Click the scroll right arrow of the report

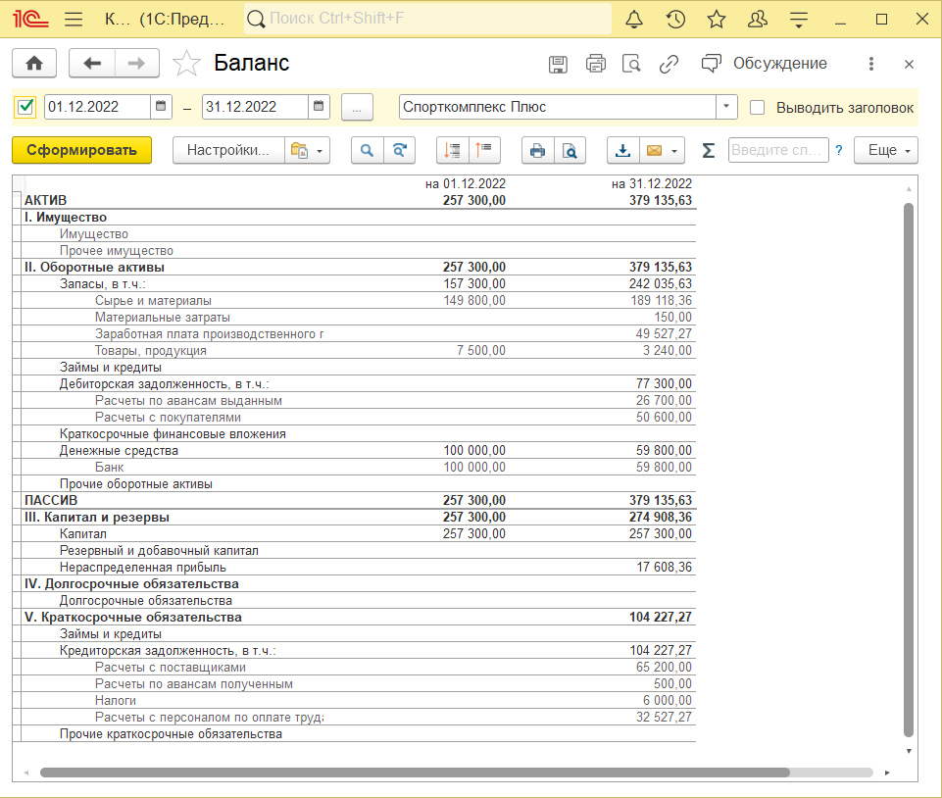coord(887,773)
